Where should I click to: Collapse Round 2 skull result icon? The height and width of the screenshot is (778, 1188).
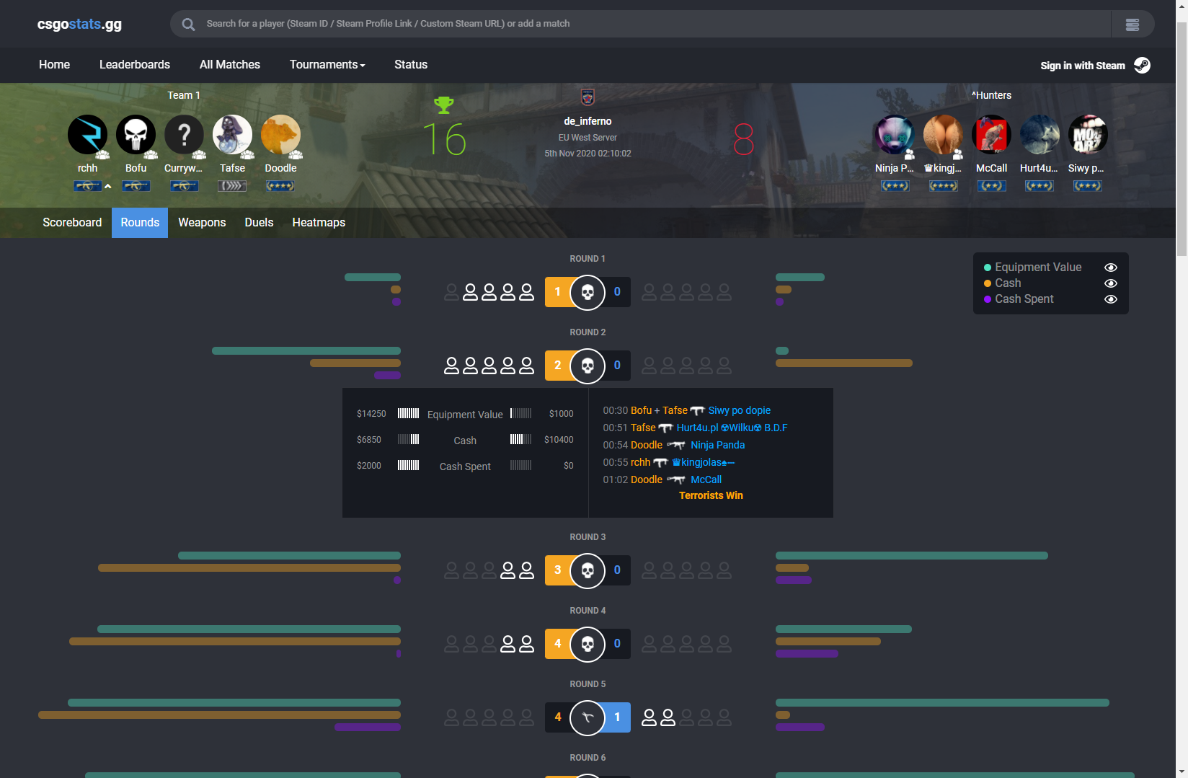pos(588,366)
